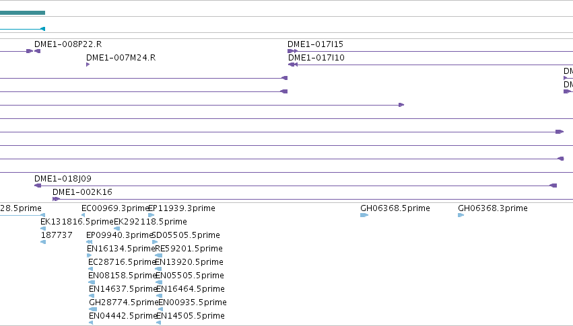Click the GH06368.5prime label
This screenshot has width=573, height=326.
pos(395,208)
